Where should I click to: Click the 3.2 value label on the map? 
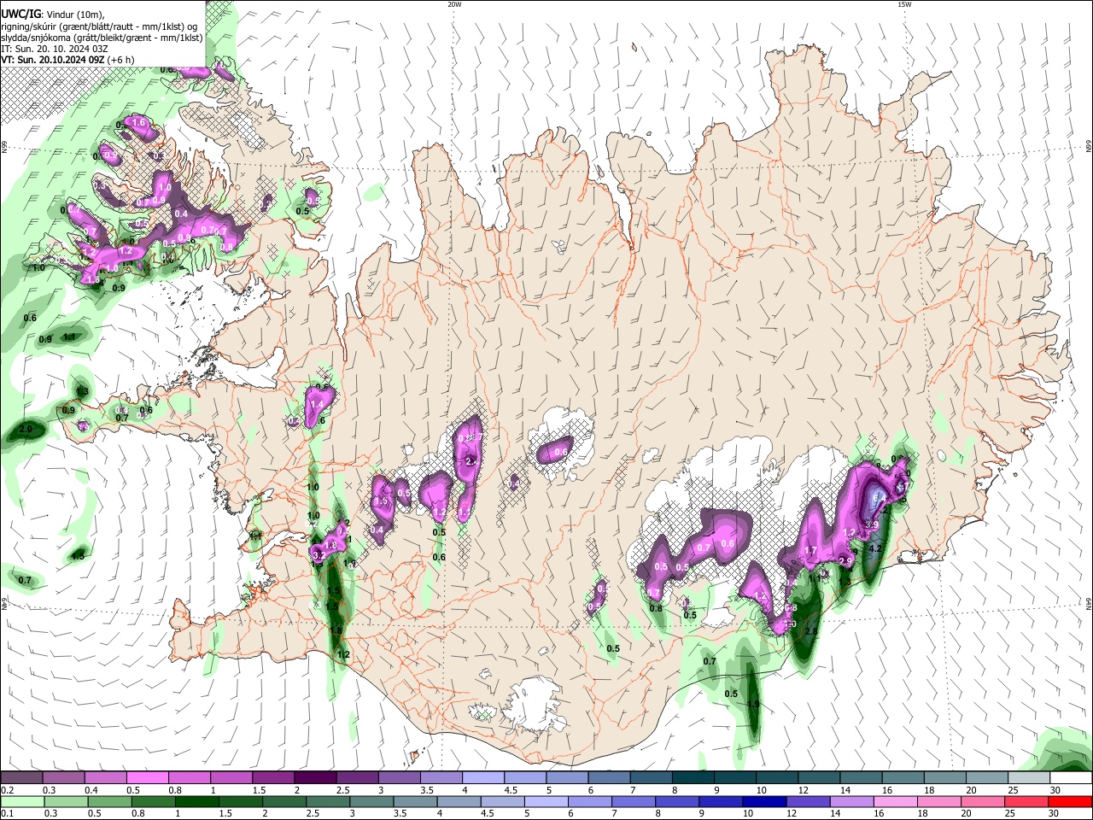click(320, 555)
